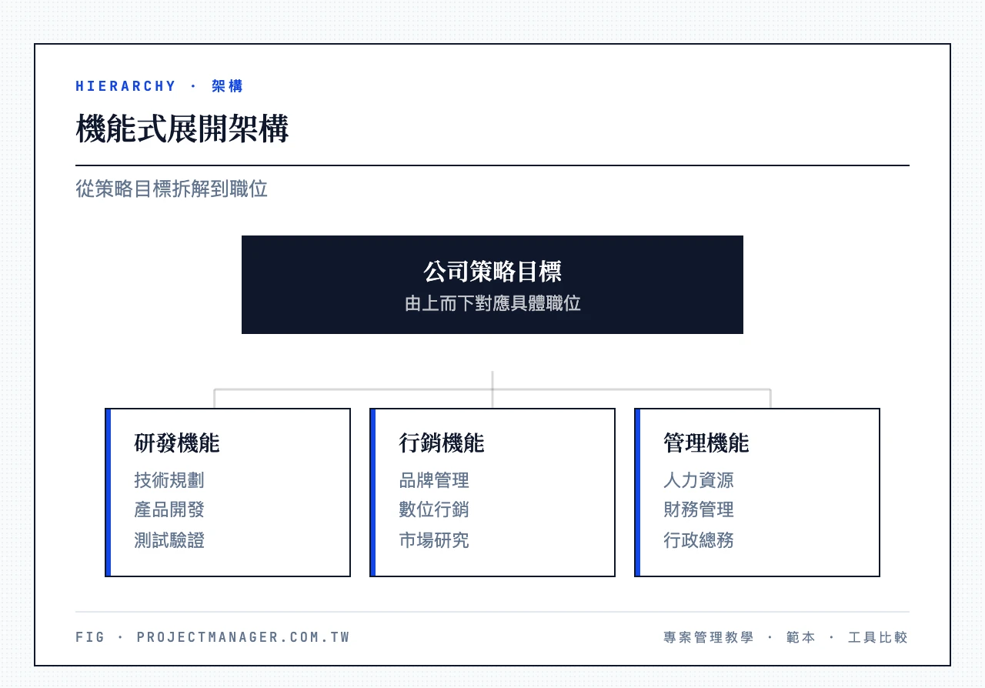Click 產品開發 list item
The image size is (985, 688).
(x=169, y=509)
